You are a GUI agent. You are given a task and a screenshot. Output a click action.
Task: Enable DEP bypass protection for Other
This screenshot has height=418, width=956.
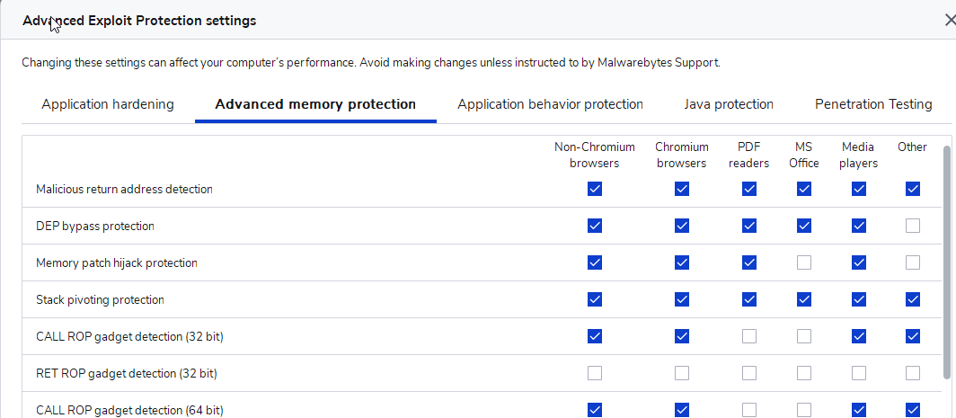[x=913, y=226]
